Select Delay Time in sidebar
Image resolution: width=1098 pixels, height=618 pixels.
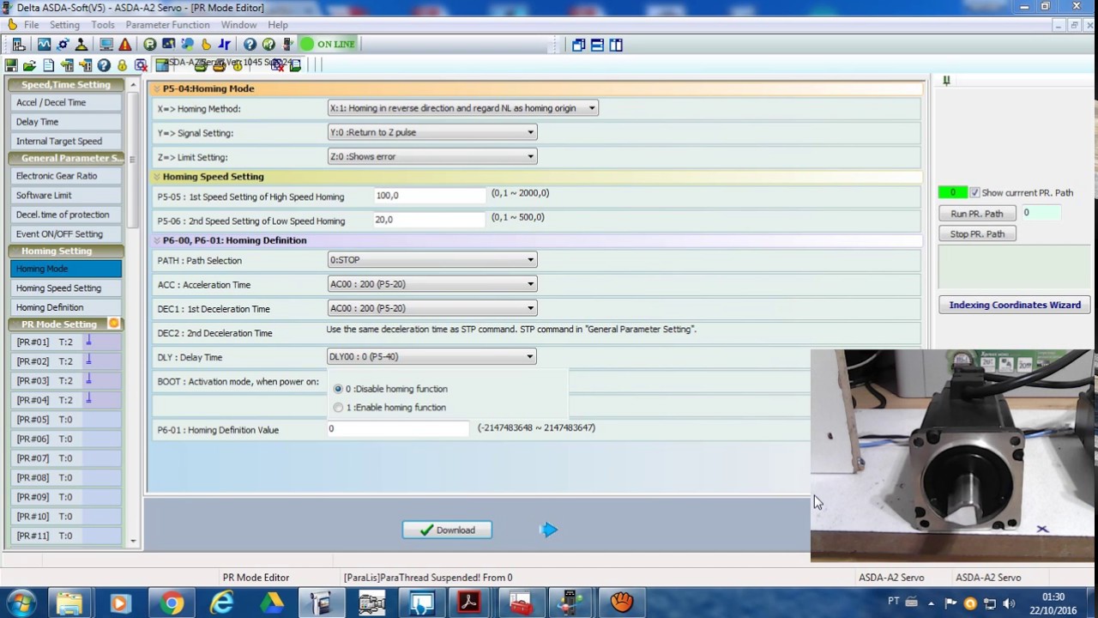[x=66, y=122]
